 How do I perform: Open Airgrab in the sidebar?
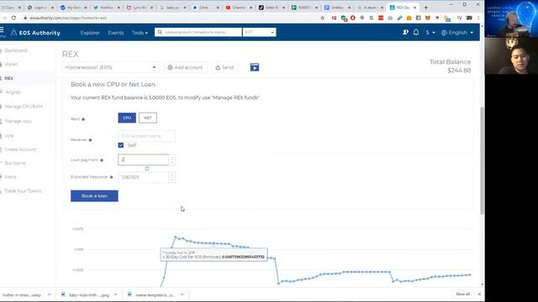click(x=13, y=92)
